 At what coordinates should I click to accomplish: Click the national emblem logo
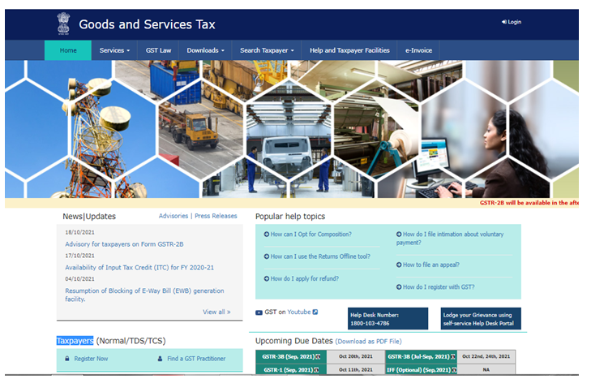click(63, 24)
